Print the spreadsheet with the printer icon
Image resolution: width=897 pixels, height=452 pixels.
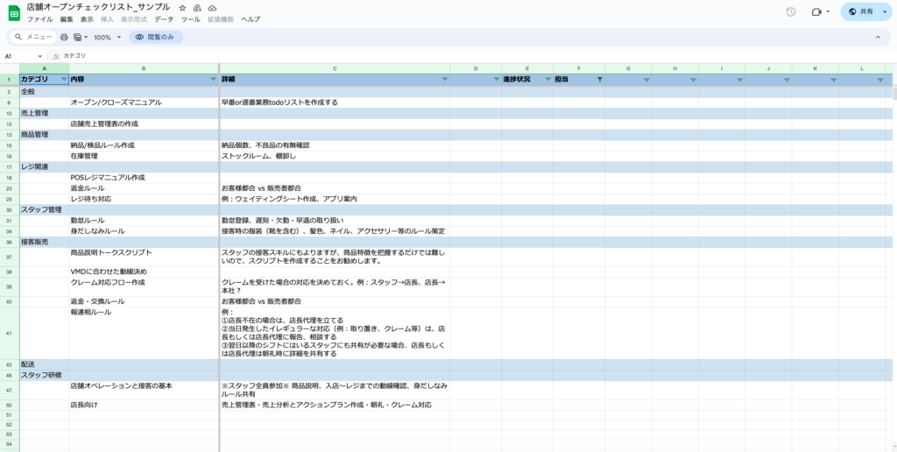tap(64, 38)
